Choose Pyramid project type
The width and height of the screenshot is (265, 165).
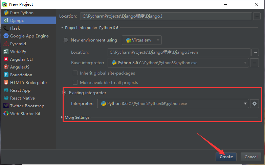click(x=28, y=44)
